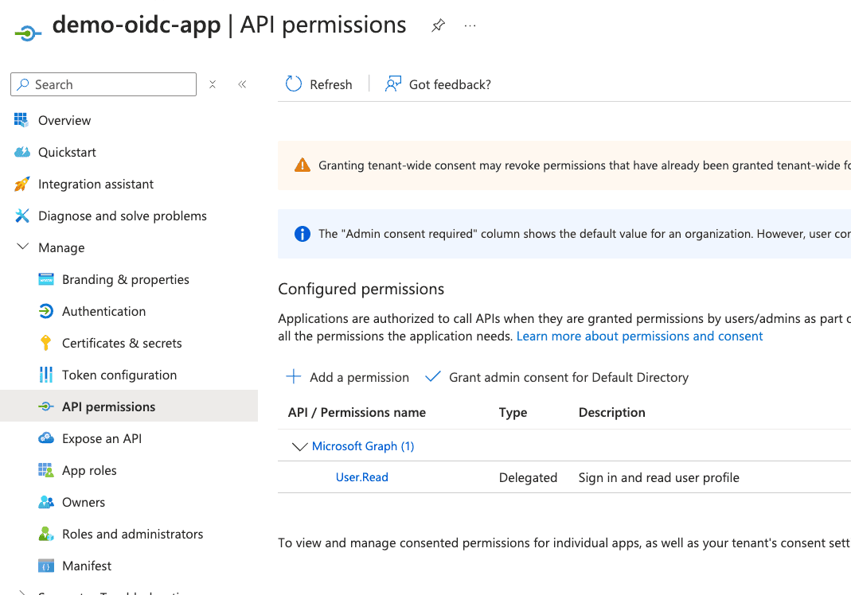Open Branding & properties settings
851x595 pixels.
(125, 279)
